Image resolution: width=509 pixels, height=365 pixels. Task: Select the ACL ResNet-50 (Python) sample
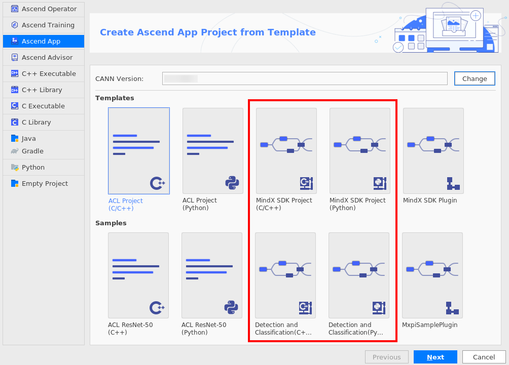[212, 275]
